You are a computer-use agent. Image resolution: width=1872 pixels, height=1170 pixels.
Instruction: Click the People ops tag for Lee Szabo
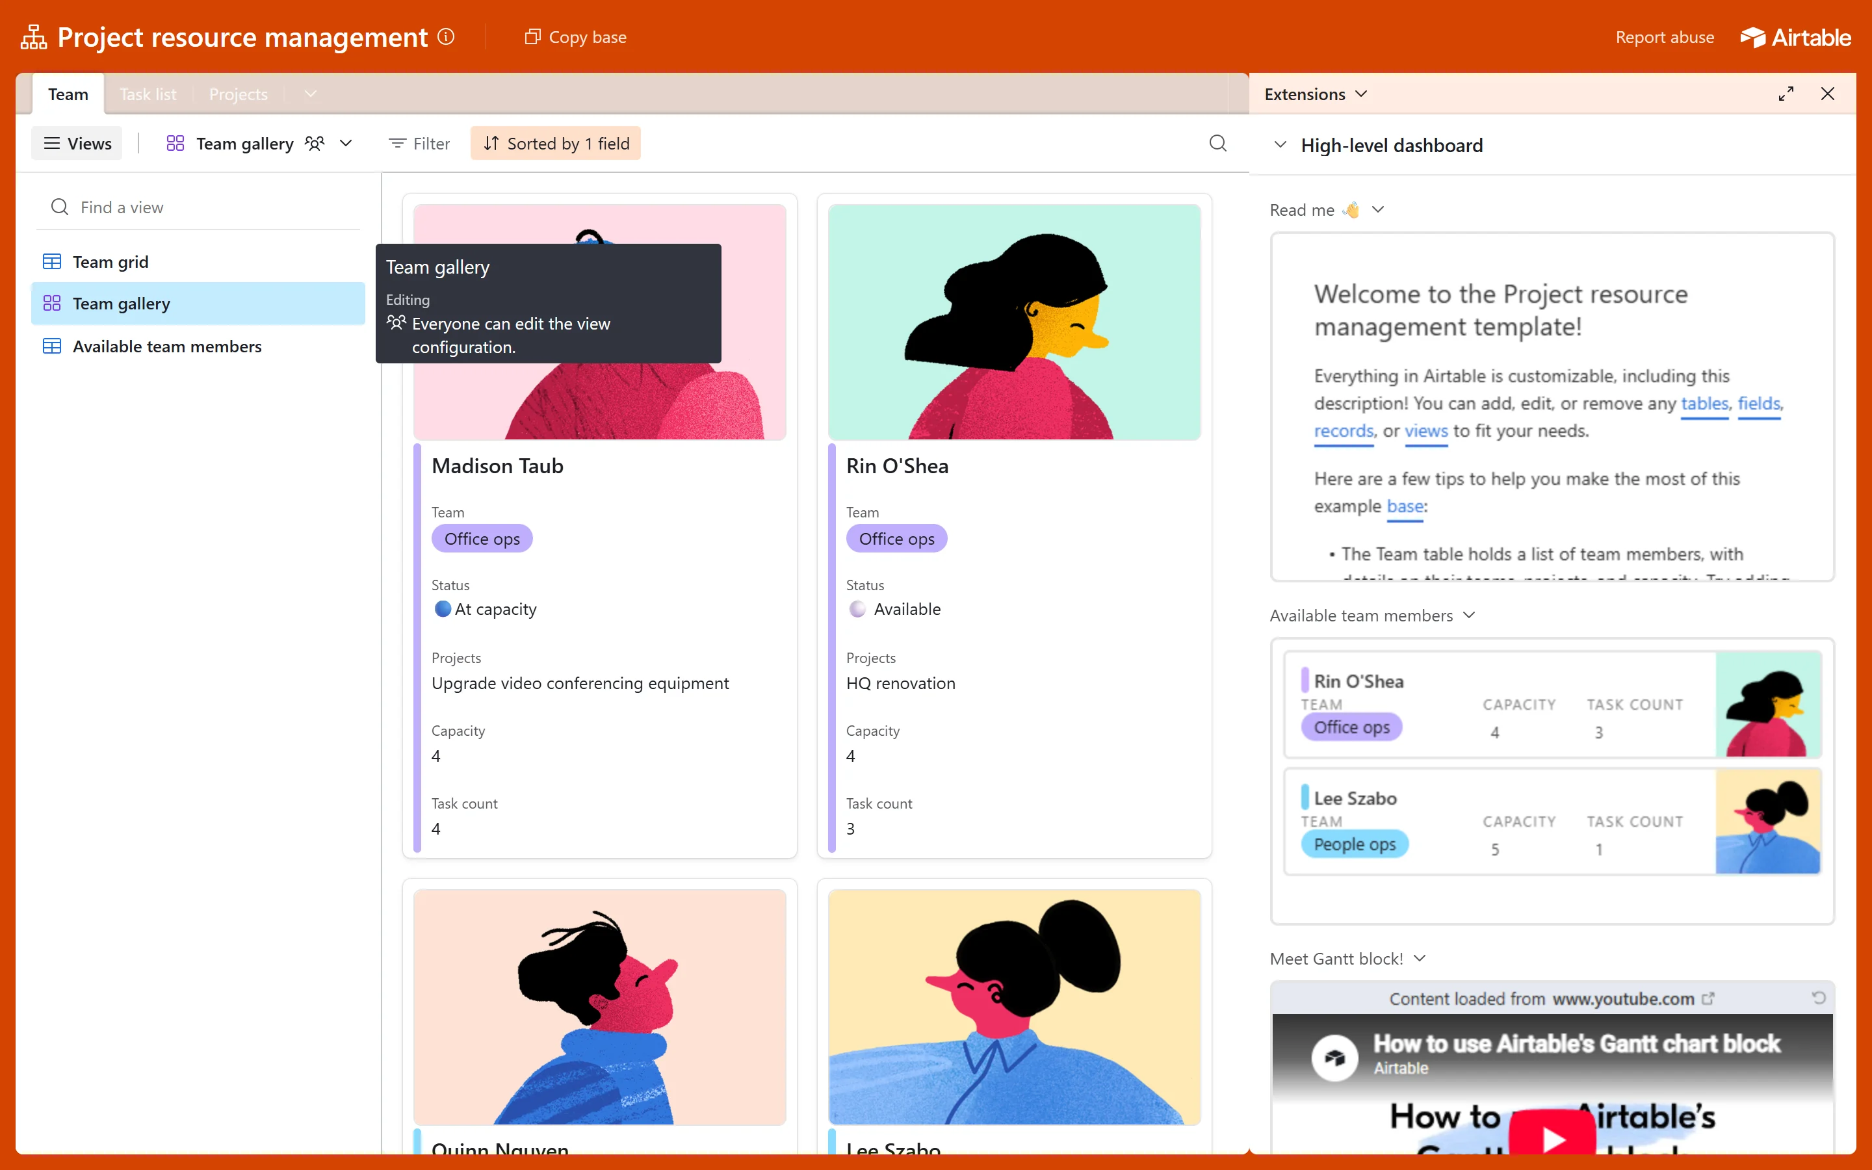(1355, 844)
